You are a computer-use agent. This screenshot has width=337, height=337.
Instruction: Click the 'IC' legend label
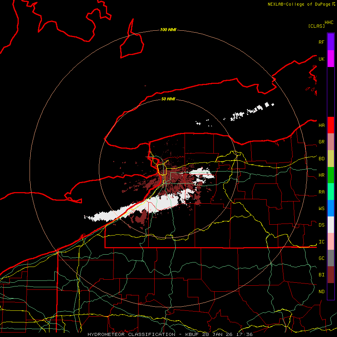(x=321, y=242)
